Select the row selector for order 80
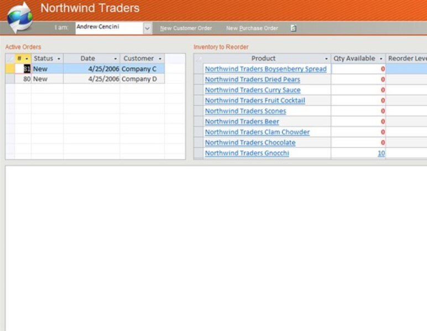 tap(10, 79)
